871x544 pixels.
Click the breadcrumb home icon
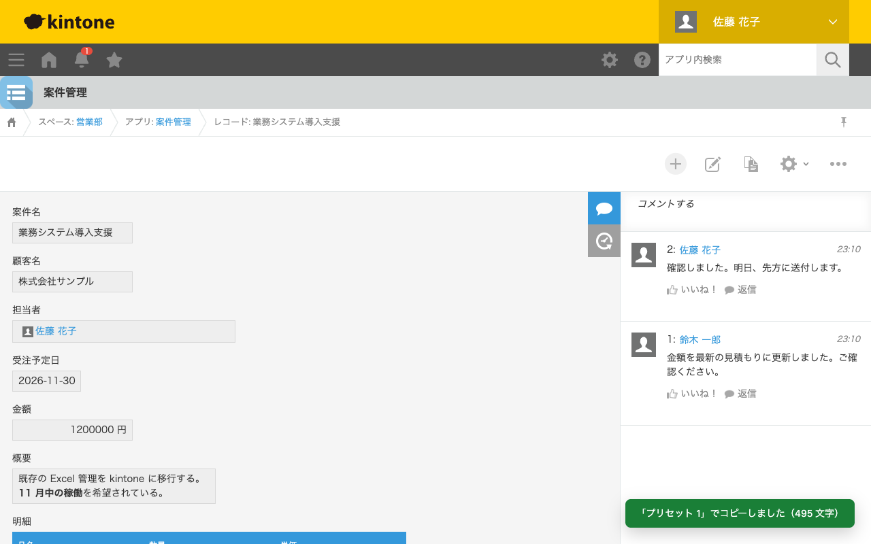click(x=12, y=122)
